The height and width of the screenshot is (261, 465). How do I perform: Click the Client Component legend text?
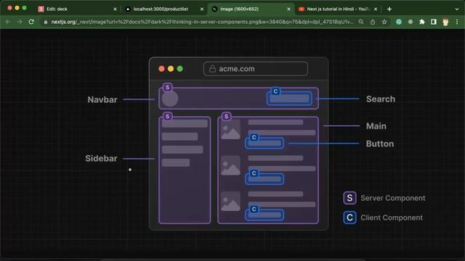(x=392, y=217)
